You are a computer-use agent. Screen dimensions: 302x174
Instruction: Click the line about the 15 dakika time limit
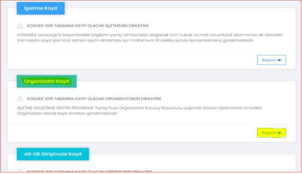[136, 40]
